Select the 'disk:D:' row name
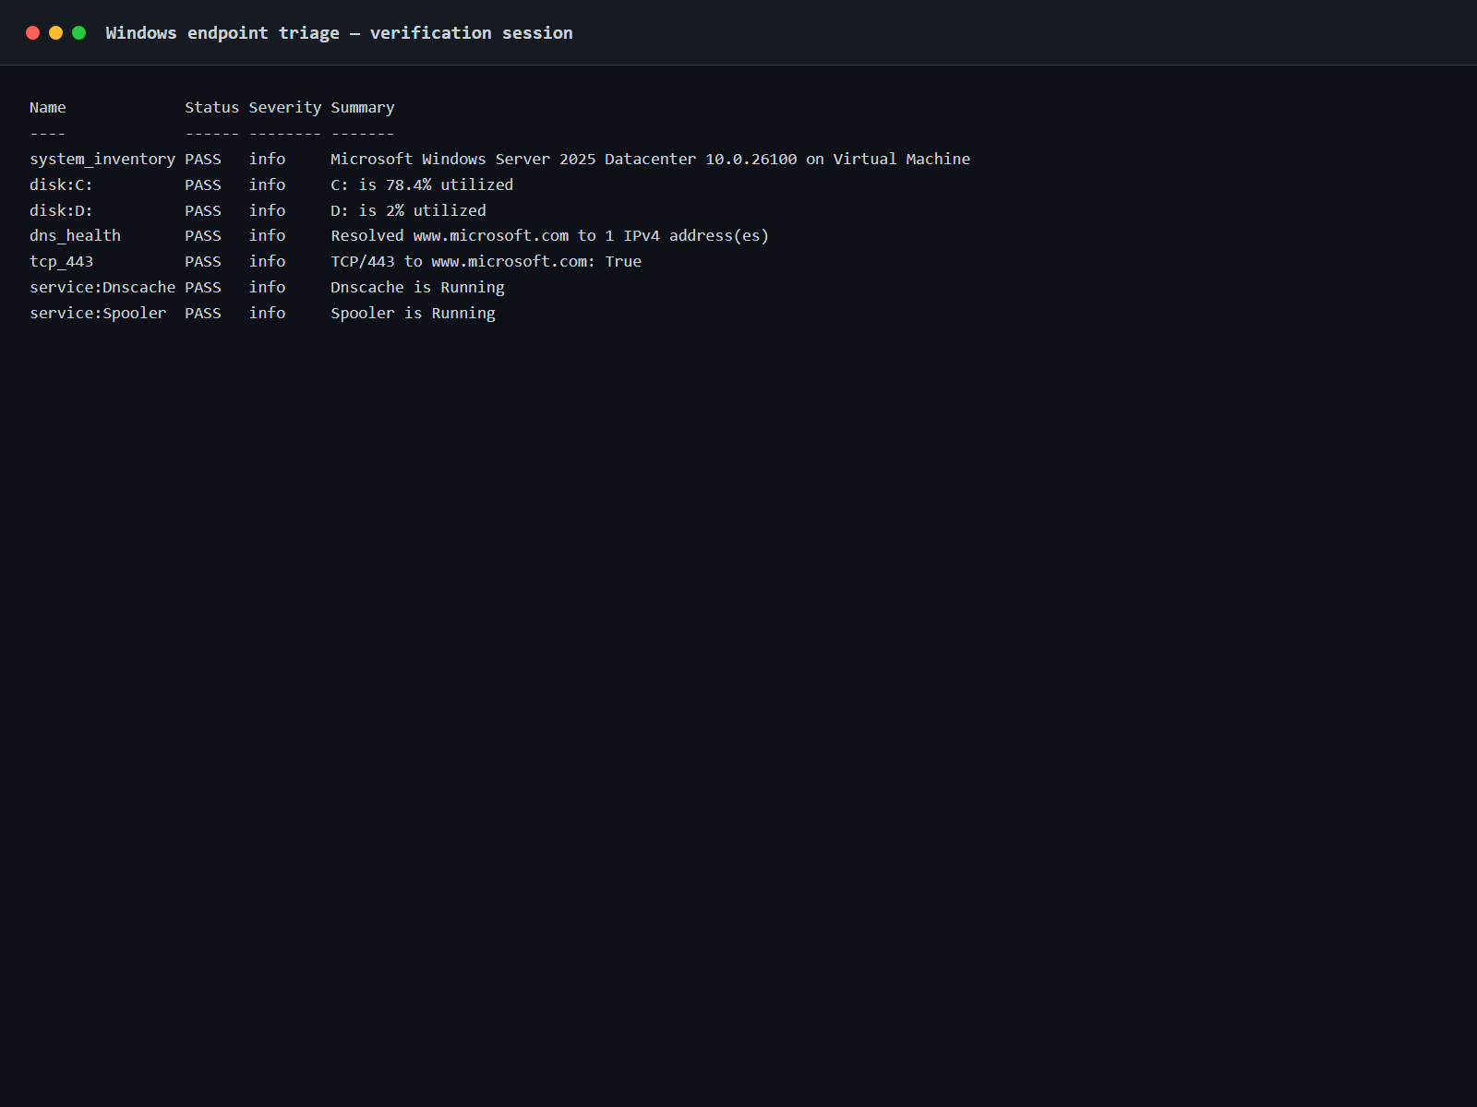Image resolution: width=1477 pixels, height=1107 pixels. 61,210
